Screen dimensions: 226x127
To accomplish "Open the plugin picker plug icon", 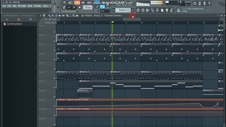I will tap(167, 10).
